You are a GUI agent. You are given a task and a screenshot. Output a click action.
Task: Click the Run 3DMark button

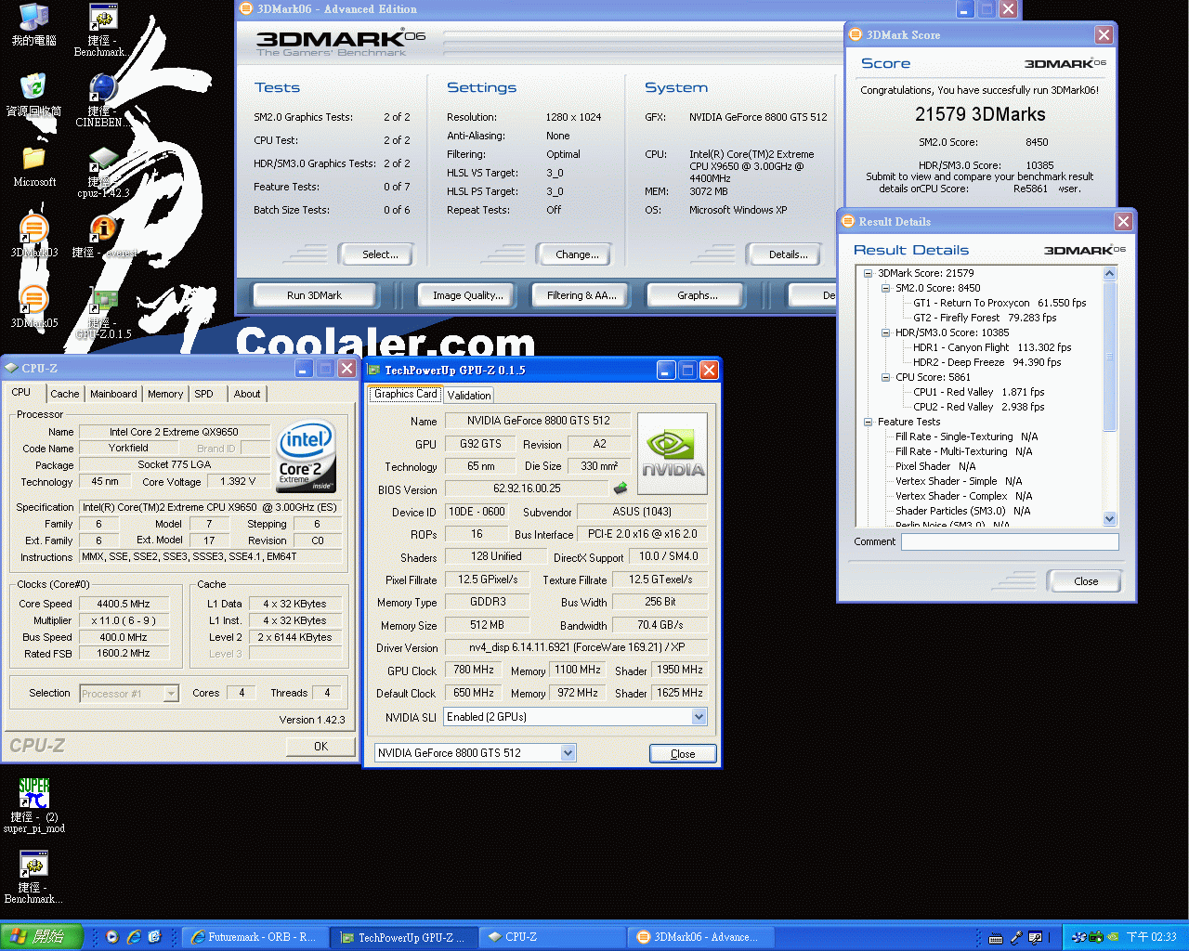coord(314,295)
